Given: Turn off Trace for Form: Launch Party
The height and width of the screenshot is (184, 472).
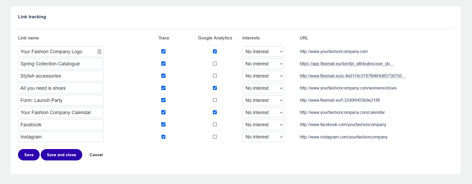Looking at the screenshot, I should (x=163, y=100).
